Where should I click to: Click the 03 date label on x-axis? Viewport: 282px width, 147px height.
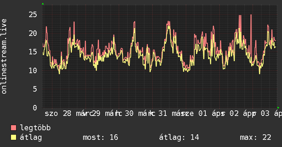(265, 113)
